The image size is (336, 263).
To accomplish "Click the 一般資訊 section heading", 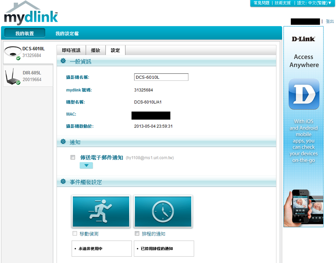I will 80,62.
